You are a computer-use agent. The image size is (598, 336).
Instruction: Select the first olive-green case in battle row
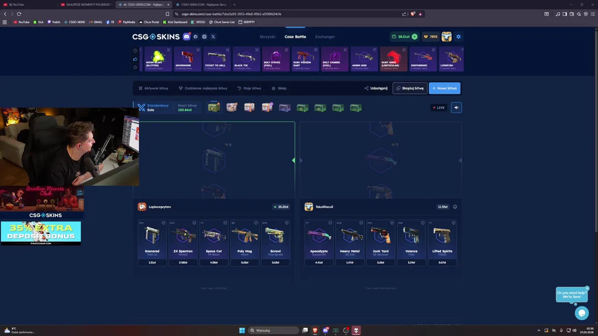(214, 108)
